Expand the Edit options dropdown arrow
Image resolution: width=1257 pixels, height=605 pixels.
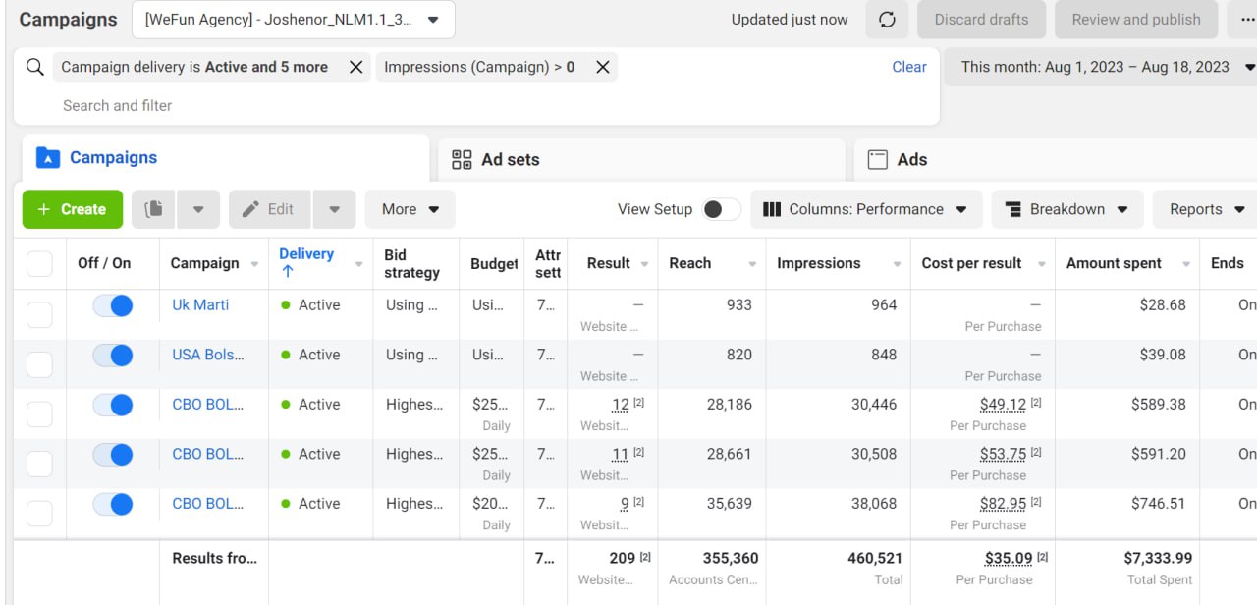coord(335,209)
